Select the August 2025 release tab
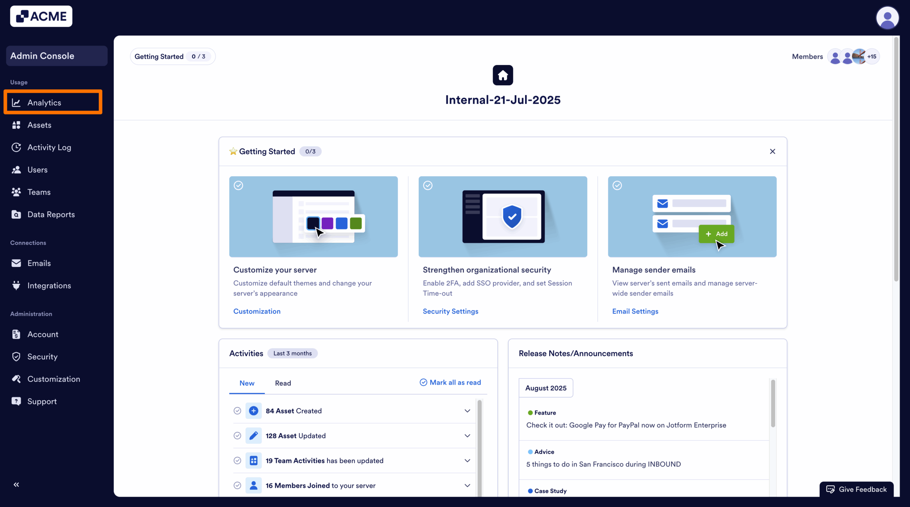The height and width of the screenshot is (507, 910). [546, 388]
